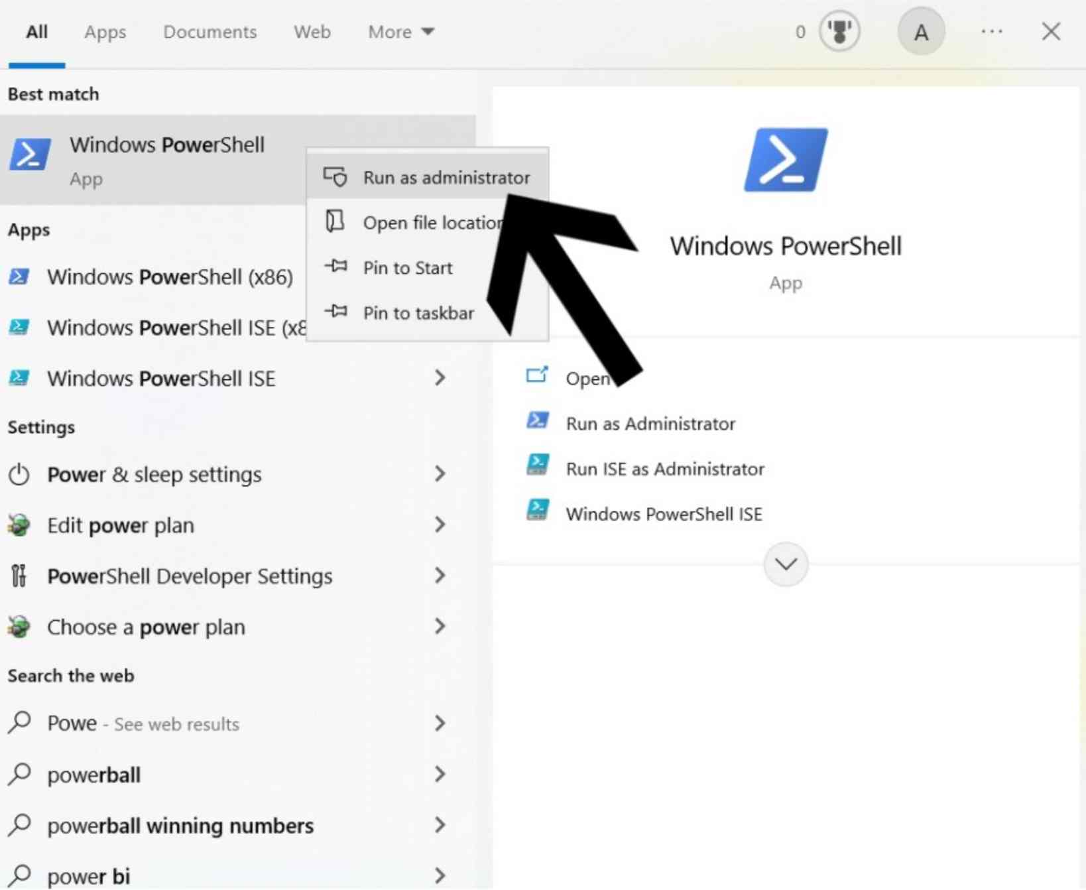The width and height of the screenshot is (1086, 890).
Task: Click the details pane Windows PowerShell ISE icon
Action: (x=537, y=510)
